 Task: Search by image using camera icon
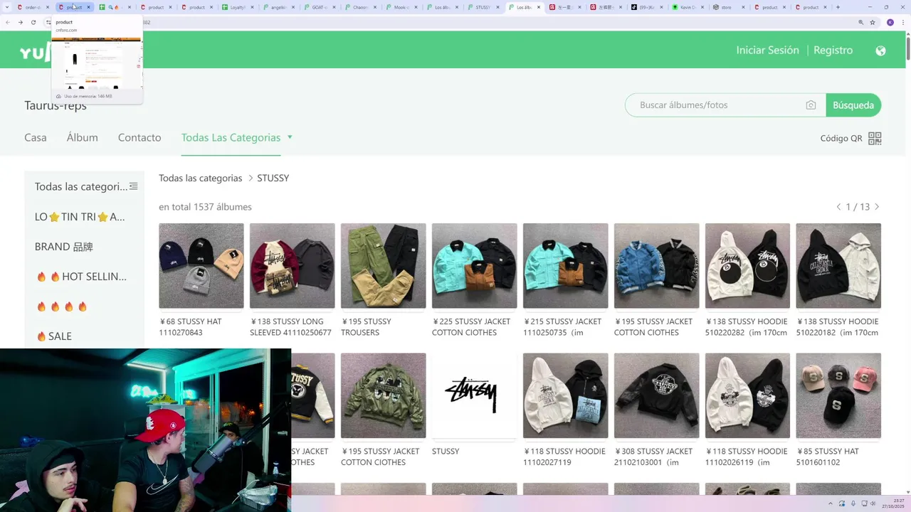coord(811,105)
